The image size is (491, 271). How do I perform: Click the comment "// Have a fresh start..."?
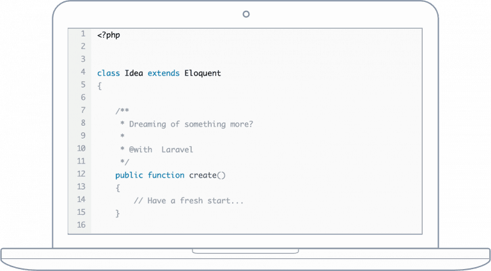(189, 201)
